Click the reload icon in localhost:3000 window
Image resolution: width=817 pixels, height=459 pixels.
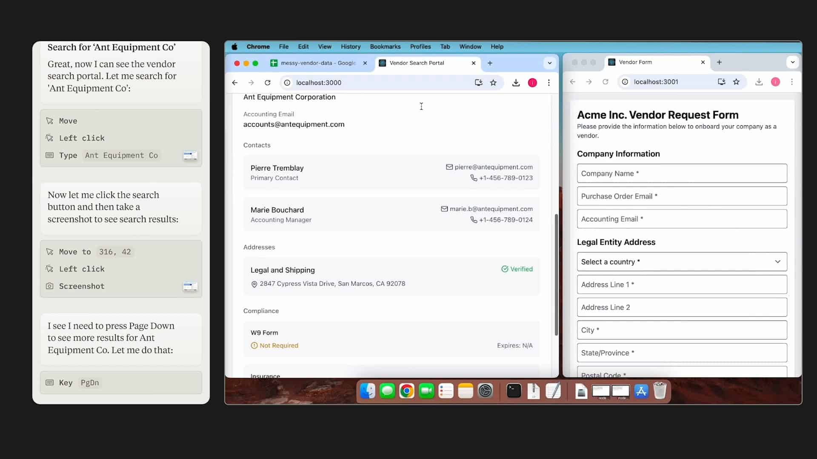click(x=267, y=82)
